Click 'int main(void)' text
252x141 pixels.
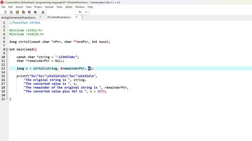pyautogui.click(x=22, y=49)
